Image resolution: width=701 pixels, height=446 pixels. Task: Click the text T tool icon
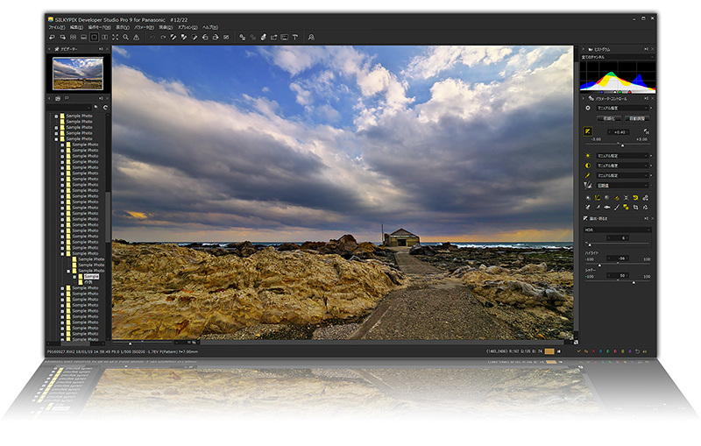click(x=295, y=38)
